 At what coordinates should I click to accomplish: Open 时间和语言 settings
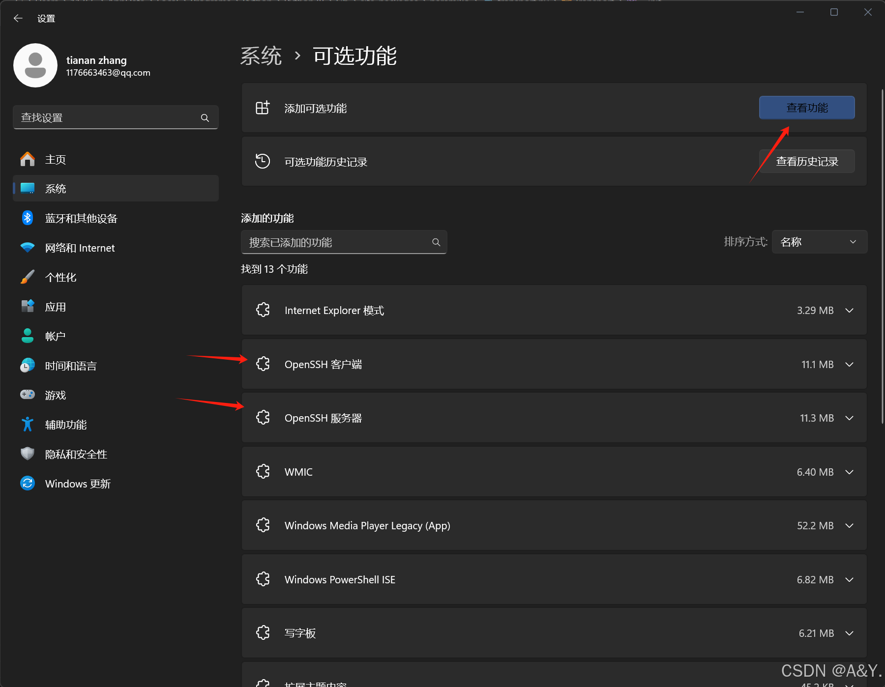pos(70,366)
